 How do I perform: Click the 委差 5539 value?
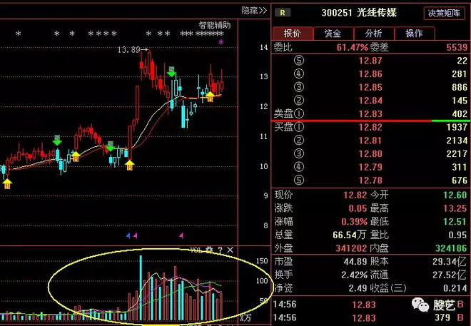(457, 47)
